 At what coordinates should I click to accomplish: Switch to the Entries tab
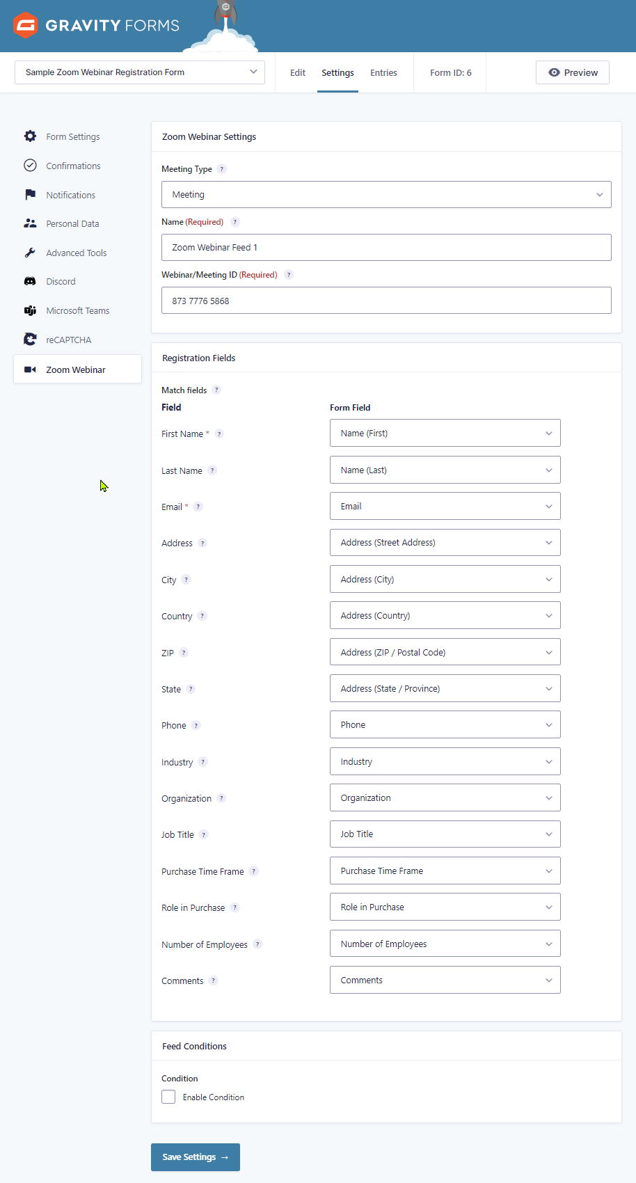[383, 72]
